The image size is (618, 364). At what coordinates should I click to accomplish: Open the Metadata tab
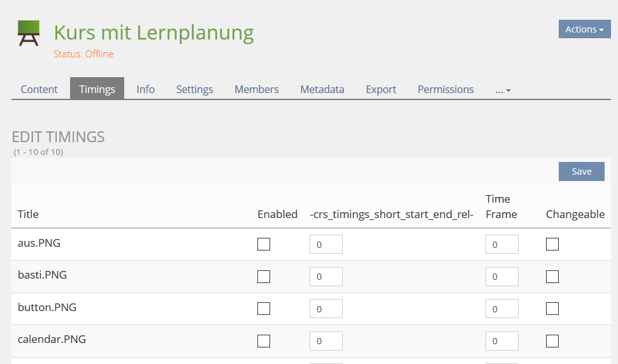point(322,89)
